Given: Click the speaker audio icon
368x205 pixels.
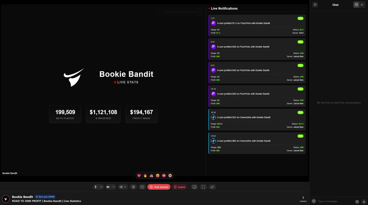Looking at the screenshot, I should click(121, 187).
